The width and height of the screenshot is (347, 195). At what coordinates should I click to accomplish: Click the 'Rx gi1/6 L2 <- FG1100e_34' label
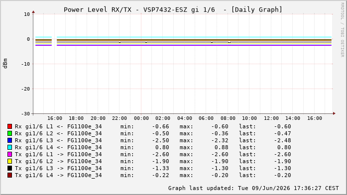click(x=58, y=133)
